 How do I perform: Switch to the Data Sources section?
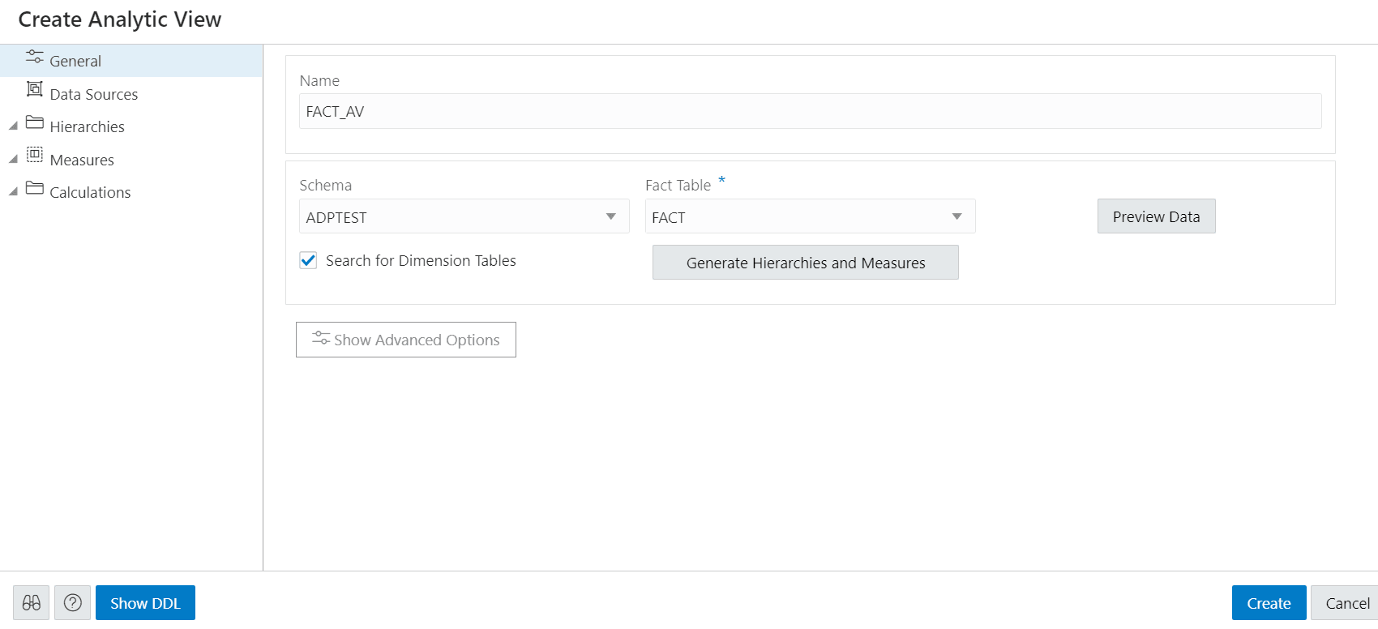coord(93,95)
